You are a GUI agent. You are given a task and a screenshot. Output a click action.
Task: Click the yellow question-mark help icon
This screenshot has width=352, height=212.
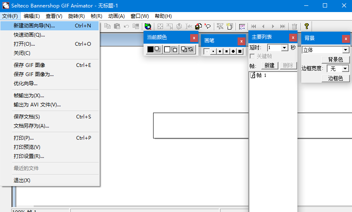point(306,26)
